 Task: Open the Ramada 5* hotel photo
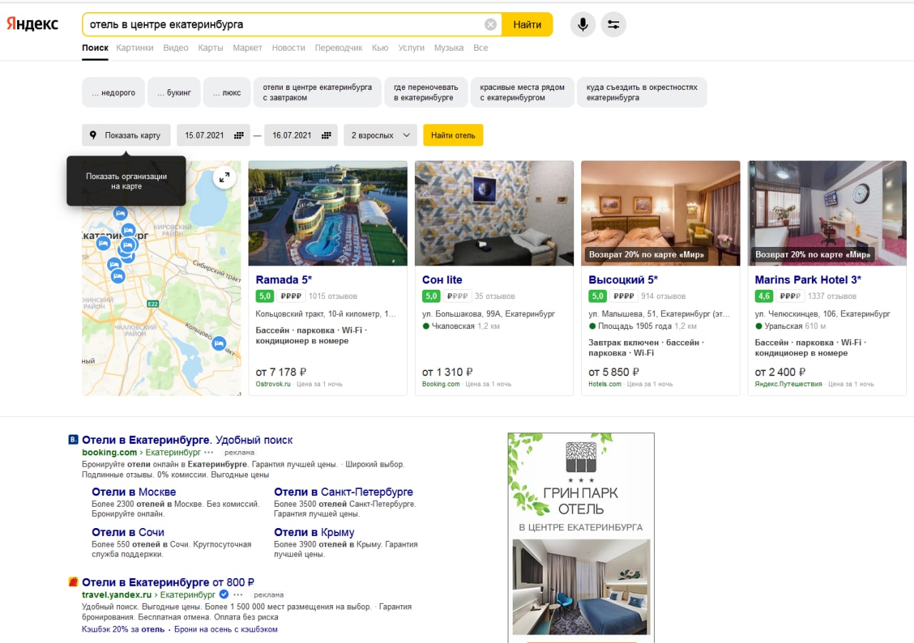(328, 213)
